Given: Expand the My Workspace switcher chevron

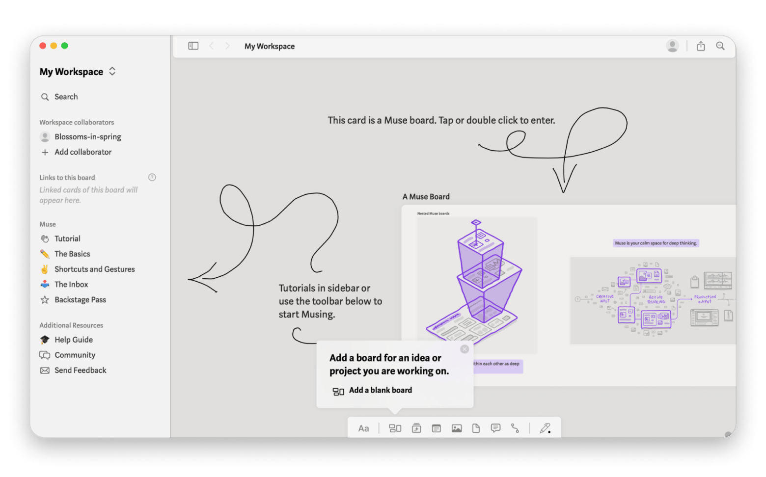Looking at the screenshot, I should 112,71.
